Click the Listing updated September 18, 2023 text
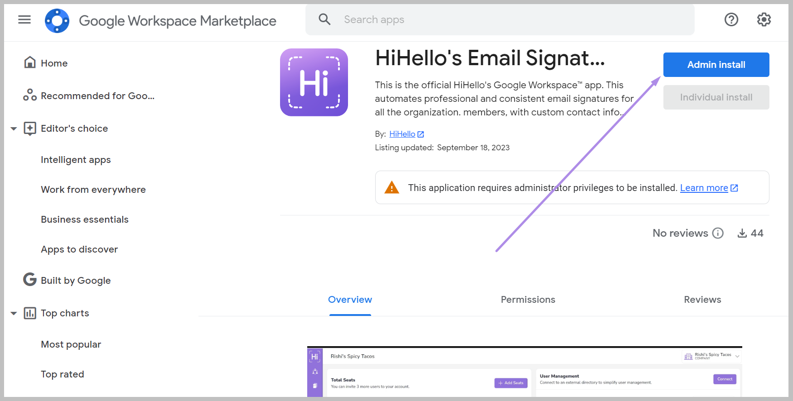This screenshot has width=793, height=401. click(442, 148)
